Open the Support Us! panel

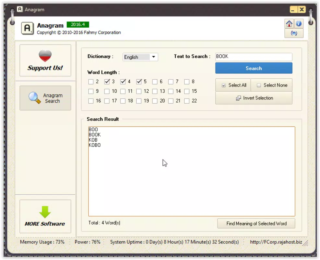[45, 60]
